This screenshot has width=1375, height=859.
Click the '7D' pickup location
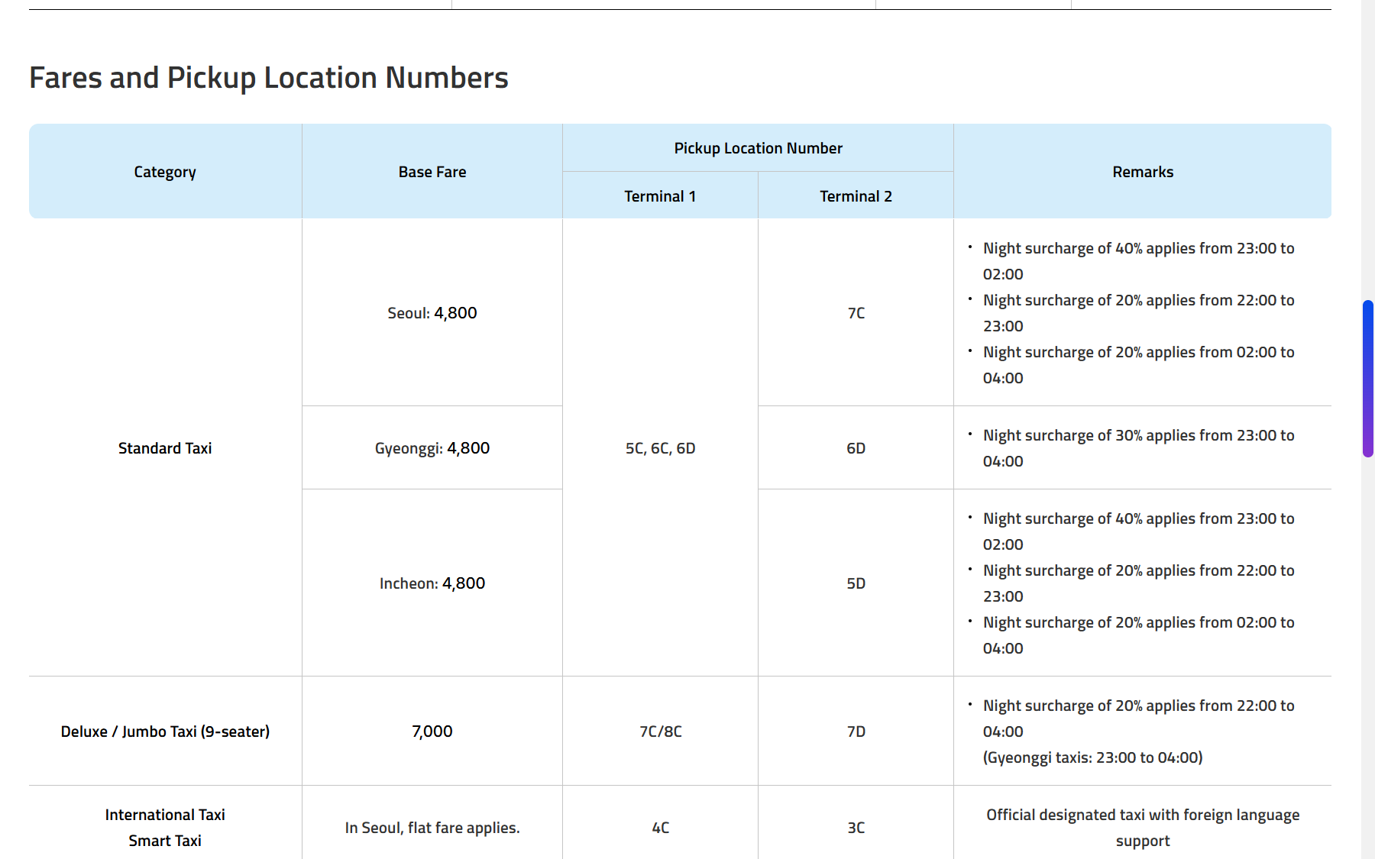pos(856,731)
